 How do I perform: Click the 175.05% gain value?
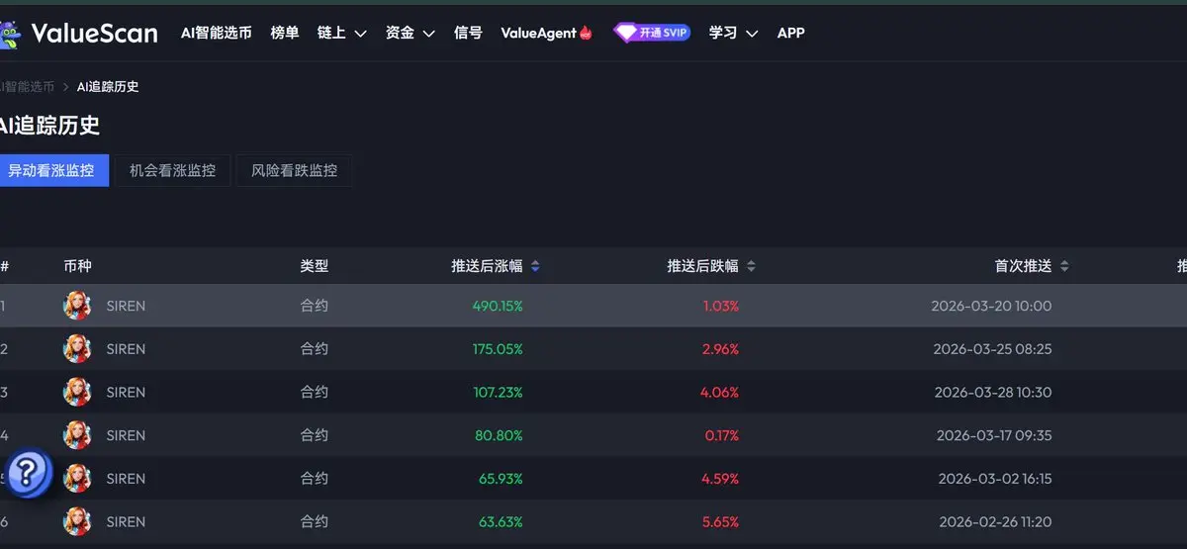coord(498,349)
